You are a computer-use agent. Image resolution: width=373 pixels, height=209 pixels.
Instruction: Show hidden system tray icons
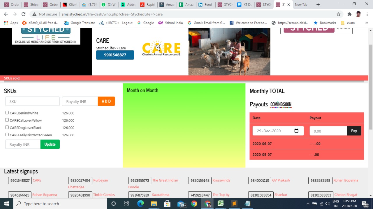[308, 203]
